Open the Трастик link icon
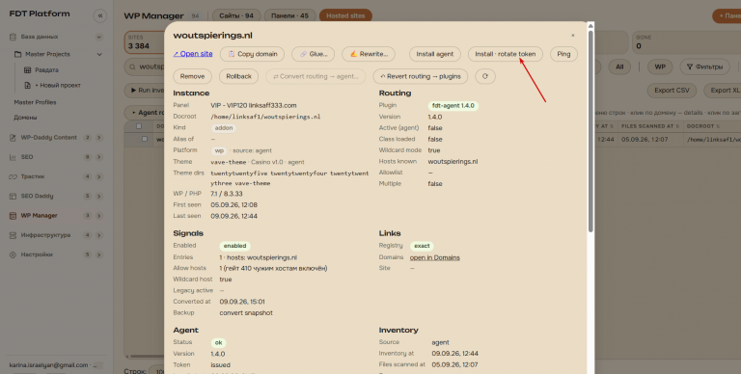The width and height of the screenshot is (741, 374). (13, 176)
